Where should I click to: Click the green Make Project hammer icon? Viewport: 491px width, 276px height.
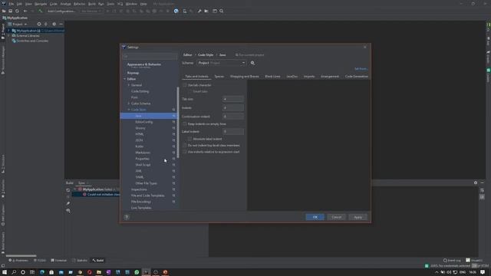[x=40, y=11]
